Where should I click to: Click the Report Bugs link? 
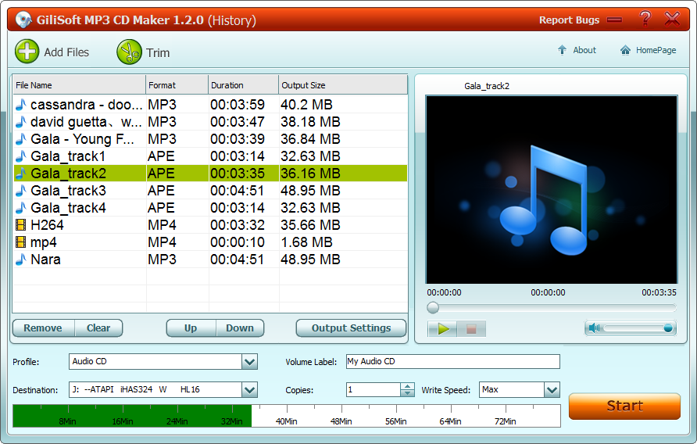pos(569,20)
